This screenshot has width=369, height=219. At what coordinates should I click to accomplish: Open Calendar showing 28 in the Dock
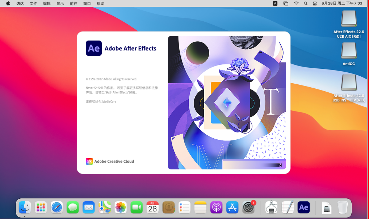click(x=152, y=207)
